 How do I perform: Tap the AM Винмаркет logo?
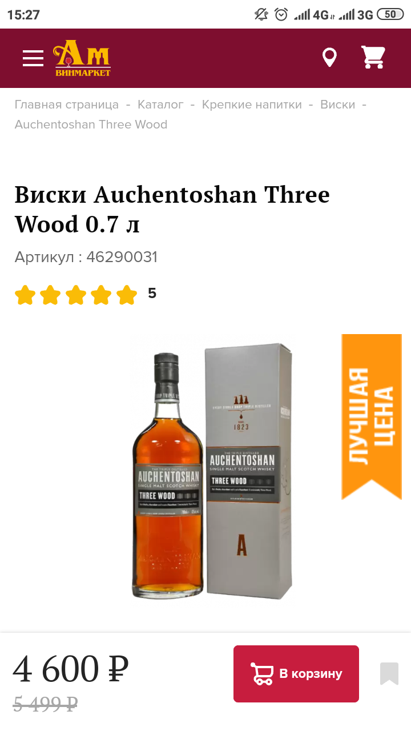coord(82,58)
